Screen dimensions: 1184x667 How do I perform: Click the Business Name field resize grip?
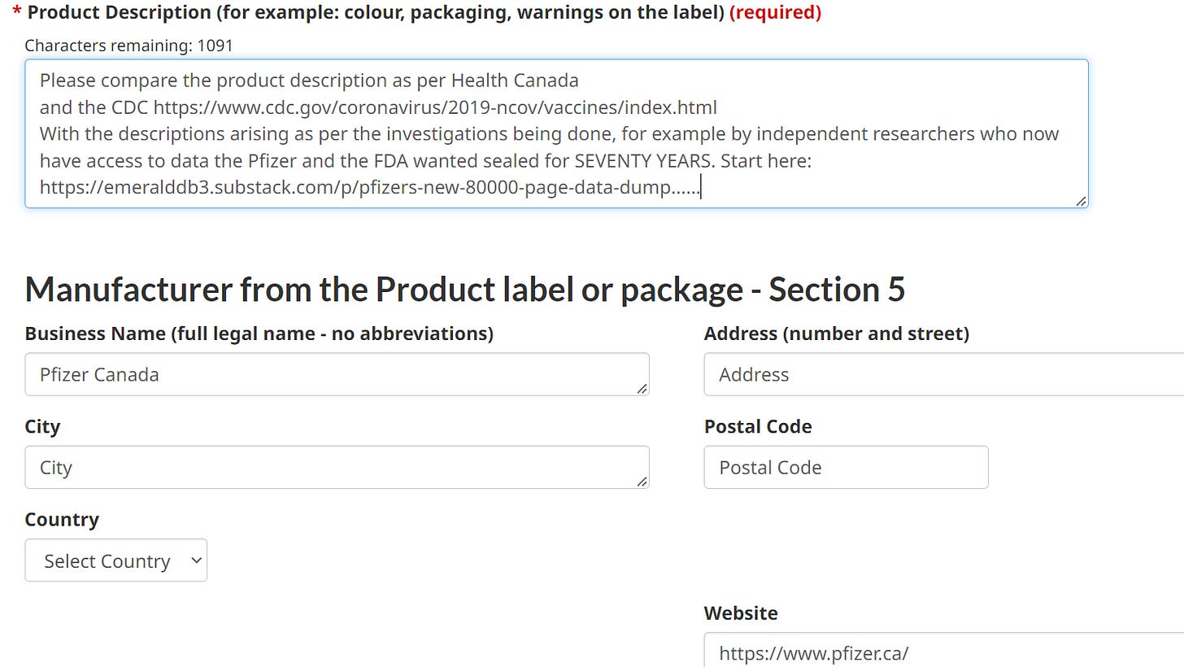642,389
